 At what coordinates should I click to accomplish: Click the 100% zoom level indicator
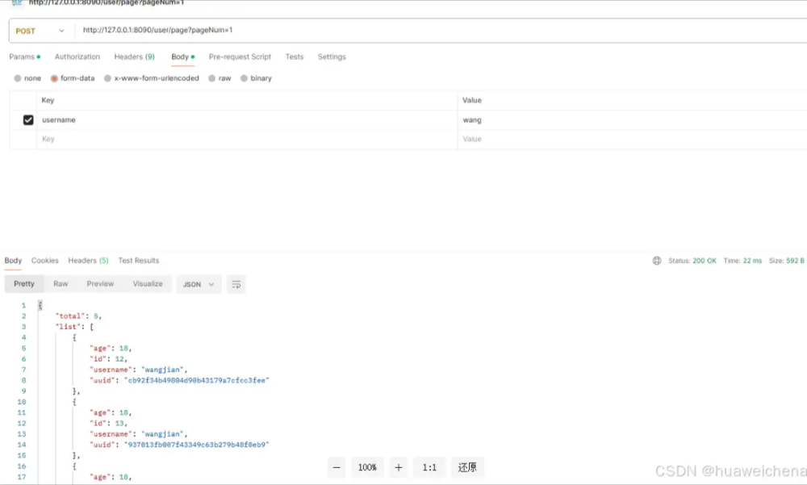point(367,467)
